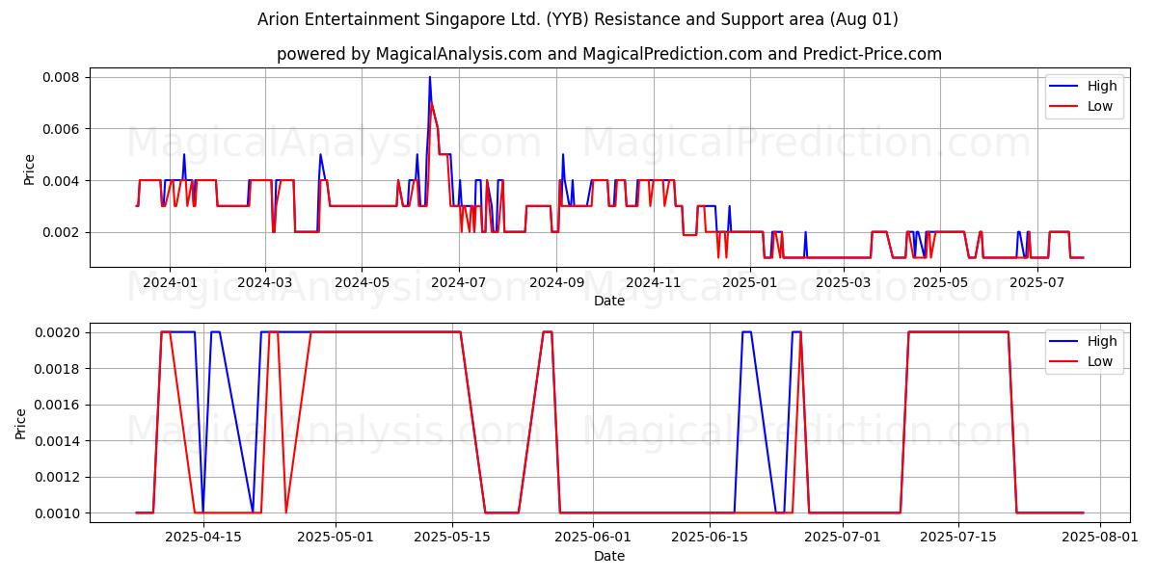
Task: Click 'Low' in the top chart legend
Action: click(x=1100, y=106)
